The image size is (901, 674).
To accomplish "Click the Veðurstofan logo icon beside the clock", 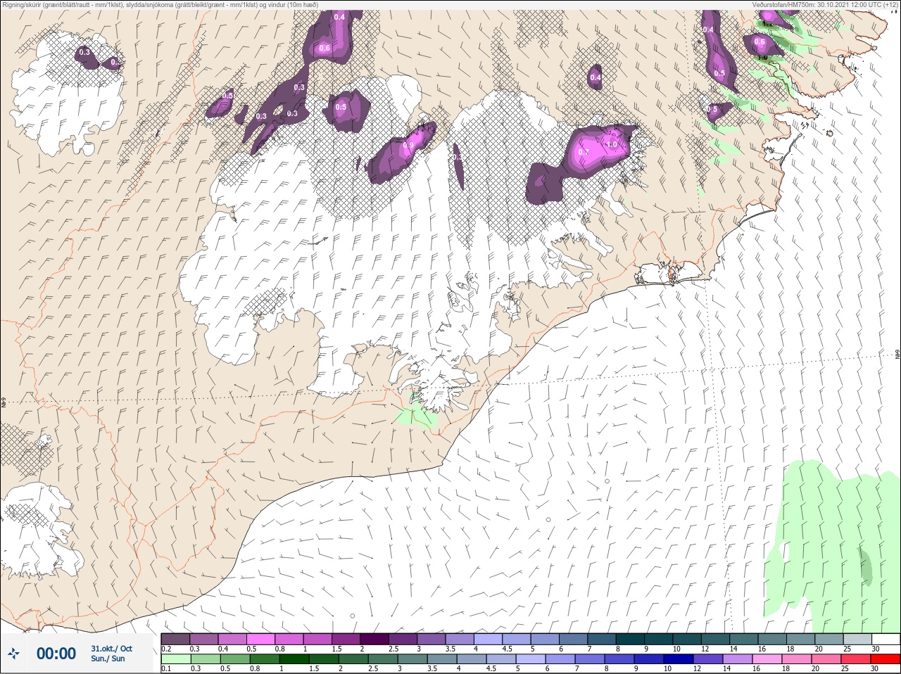I will [14, 654].
